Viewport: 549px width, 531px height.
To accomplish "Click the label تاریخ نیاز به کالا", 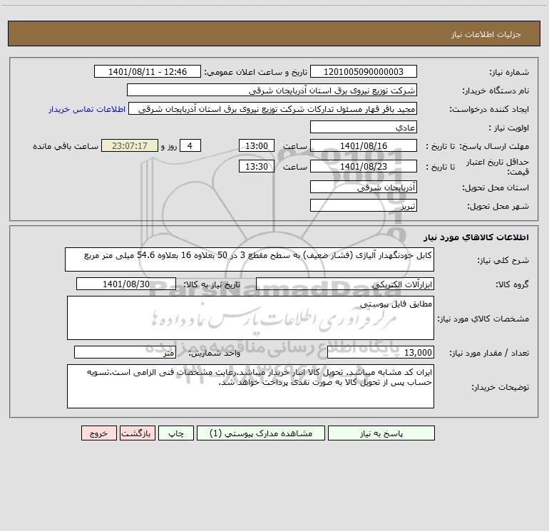I will click(212, 285).
